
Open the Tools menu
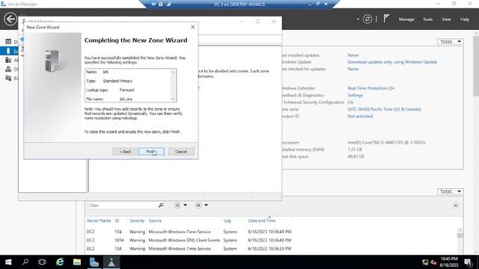[x=427, y=19]
